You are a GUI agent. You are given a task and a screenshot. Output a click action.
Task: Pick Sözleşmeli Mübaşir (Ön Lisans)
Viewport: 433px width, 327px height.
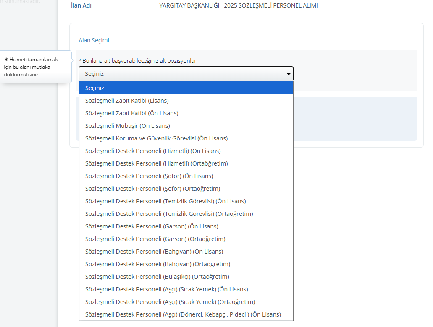[186, 126]
